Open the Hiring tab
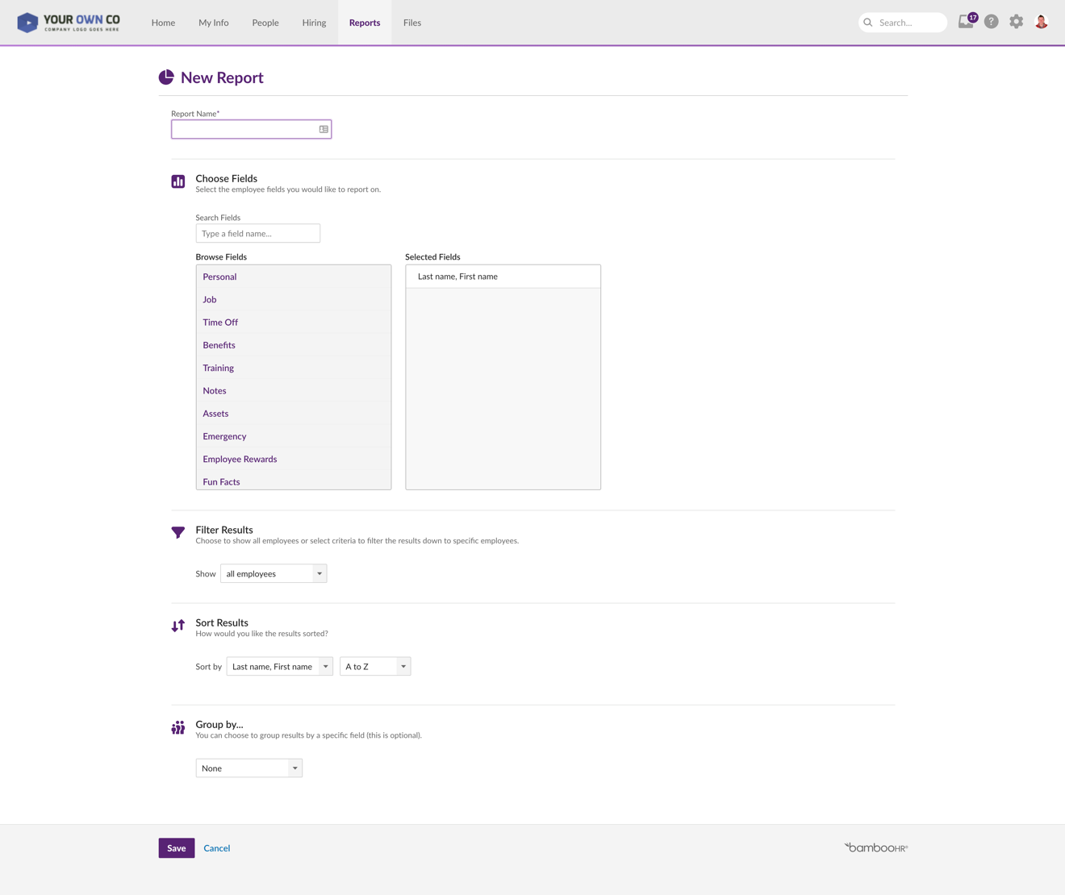1065x895 pixels. click(314, 23)
